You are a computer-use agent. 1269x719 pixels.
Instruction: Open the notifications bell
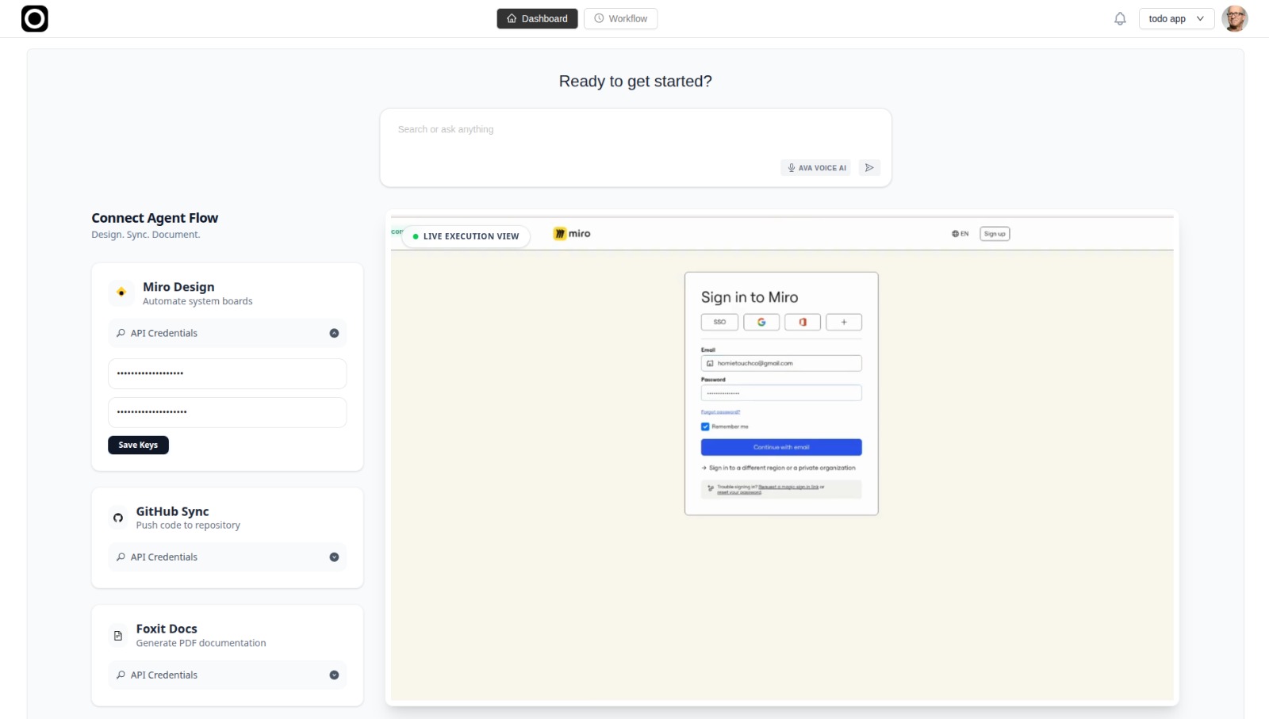1120,18
